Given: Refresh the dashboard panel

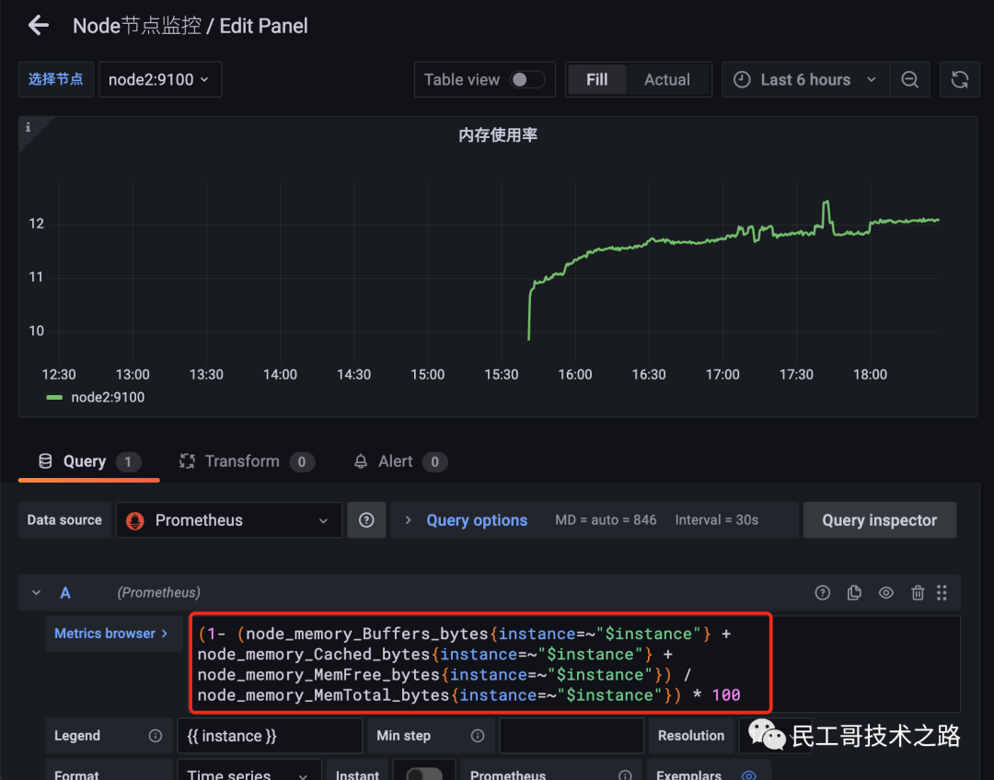Looking at the screenshot, I should pyautogui.click(x=959, y=79).
